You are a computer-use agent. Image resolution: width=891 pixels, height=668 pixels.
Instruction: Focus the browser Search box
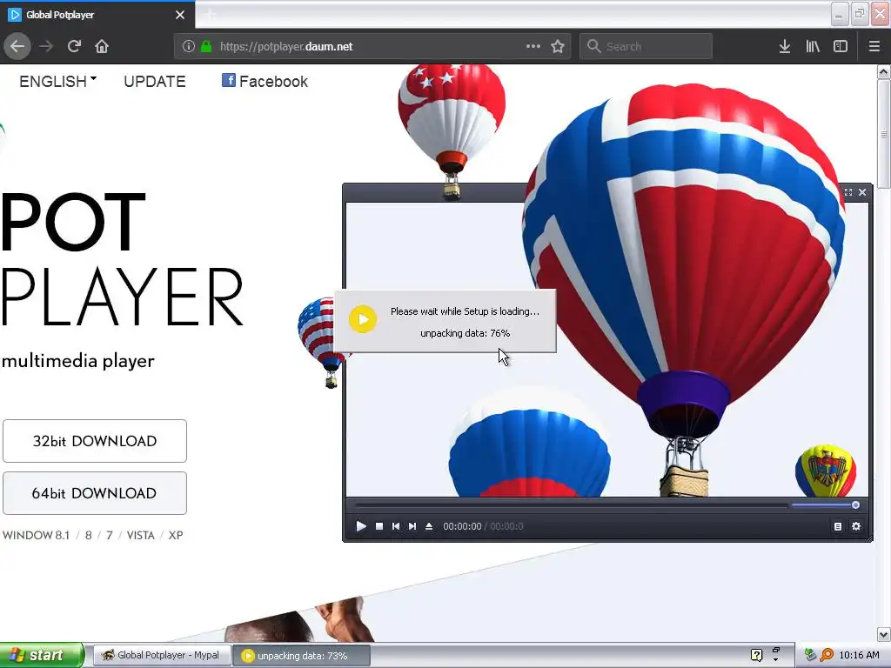646,47
